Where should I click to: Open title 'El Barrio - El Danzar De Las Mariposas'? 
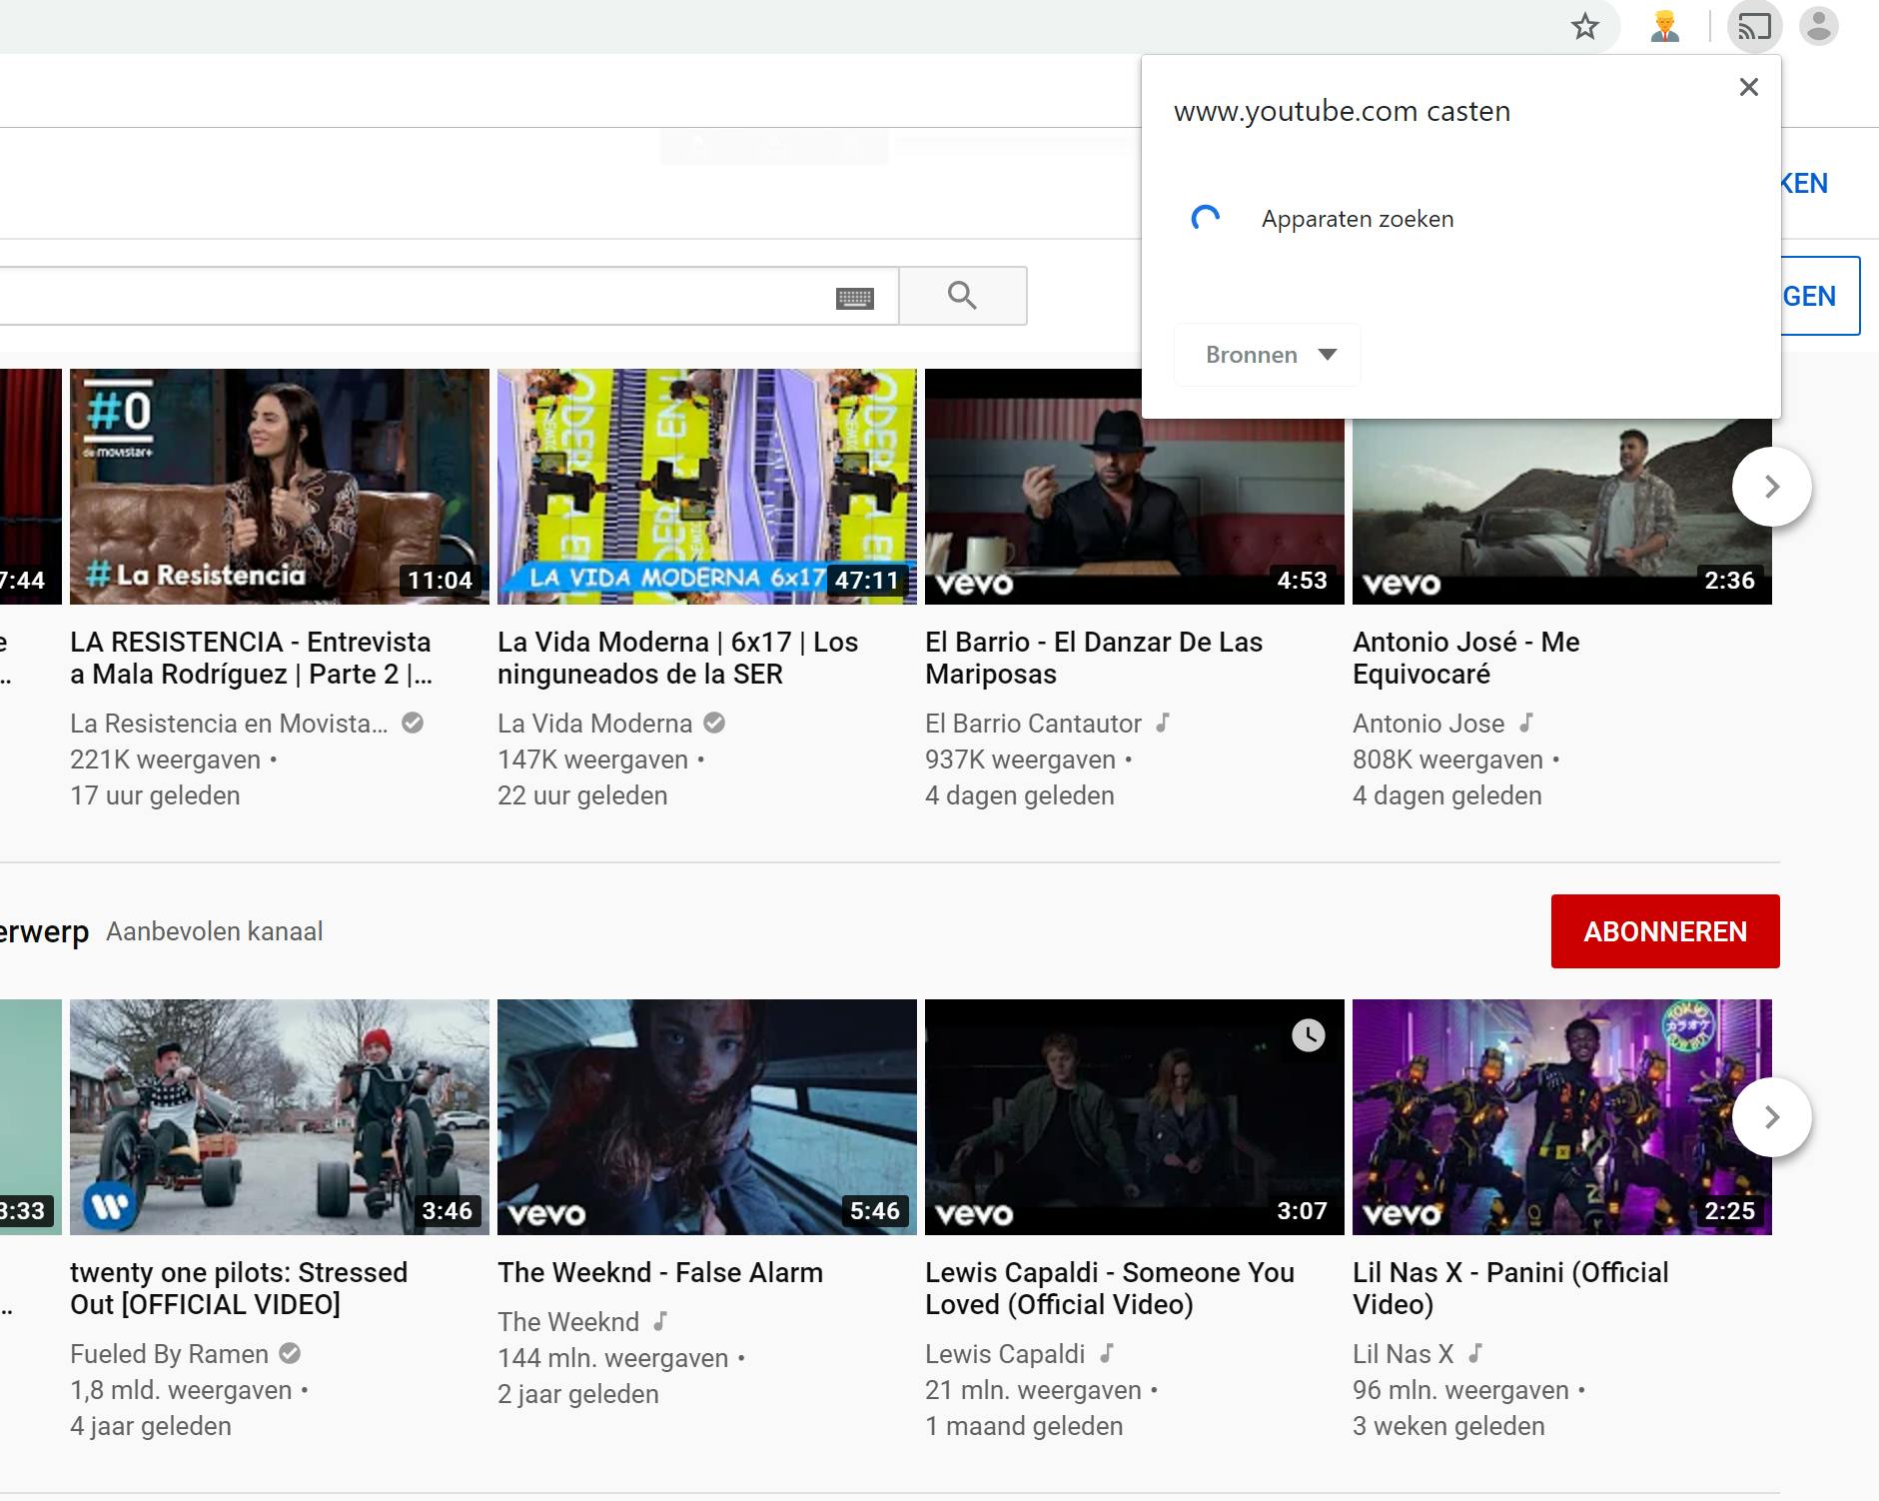[x=1094, y=658]
